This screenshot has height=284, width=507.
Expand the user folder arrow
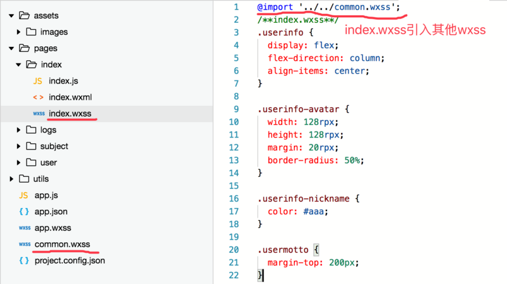coord(19,162)
